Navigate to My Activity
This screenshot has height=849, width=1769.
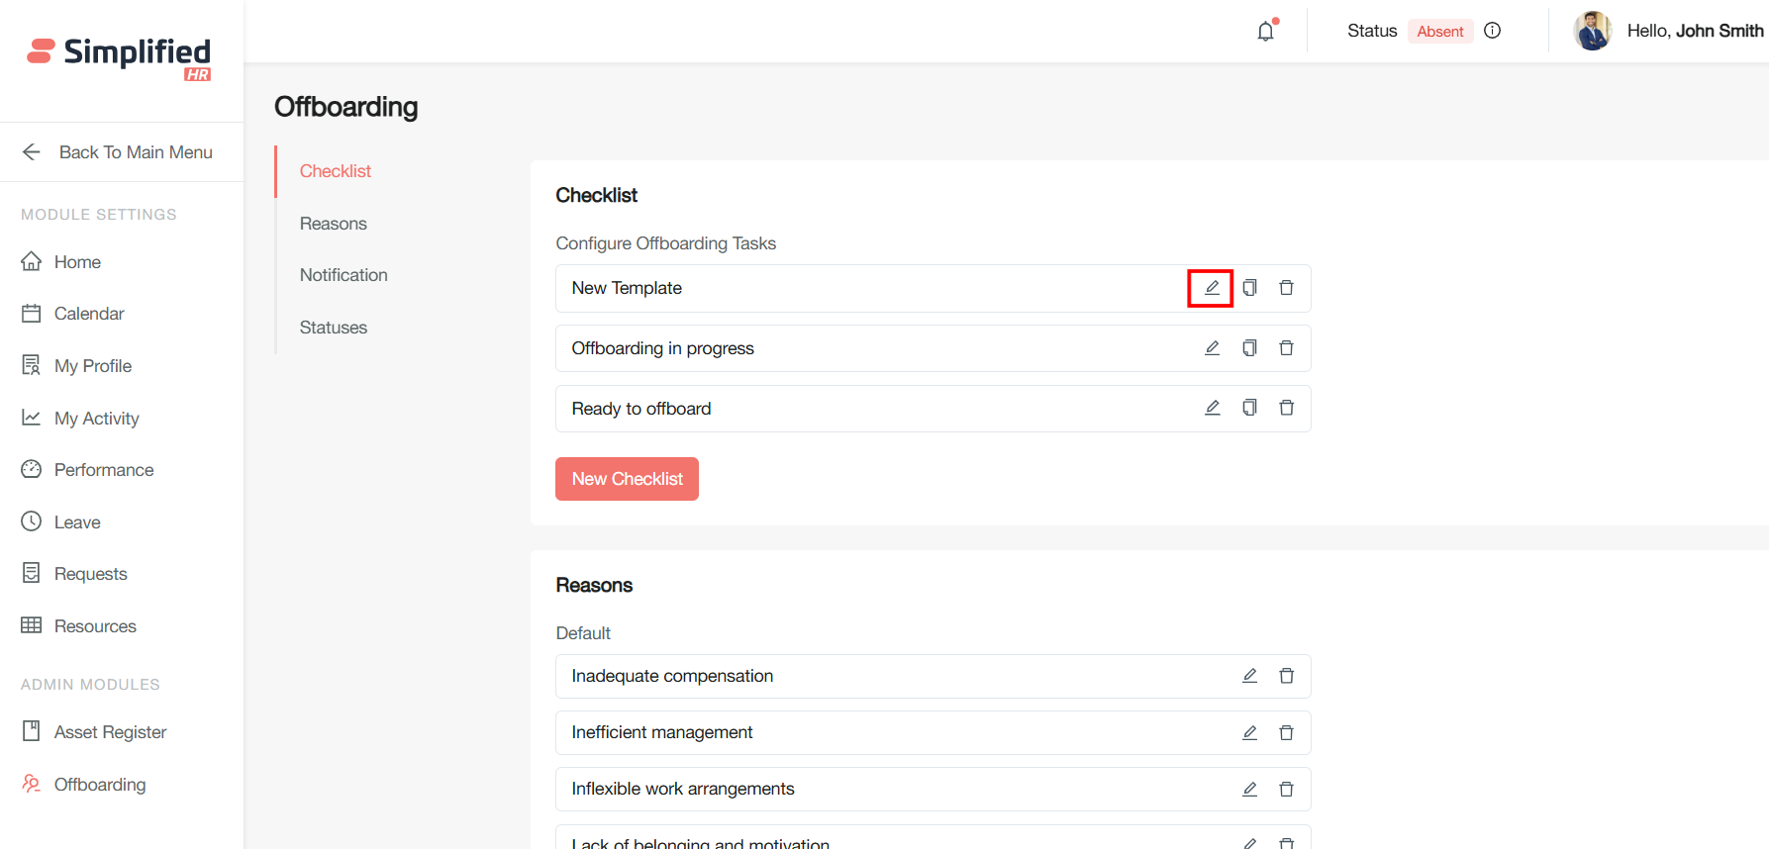pyautogui.click(x=96, y=419)
